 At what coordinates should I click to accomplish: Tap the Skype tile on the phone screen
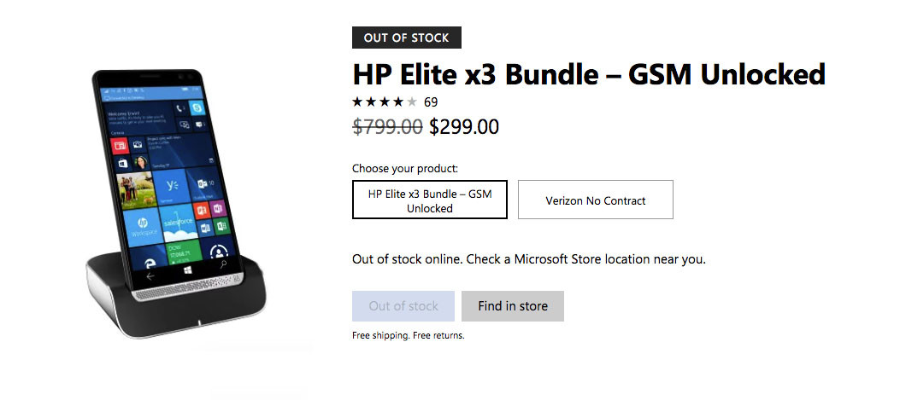coord(197,109)
